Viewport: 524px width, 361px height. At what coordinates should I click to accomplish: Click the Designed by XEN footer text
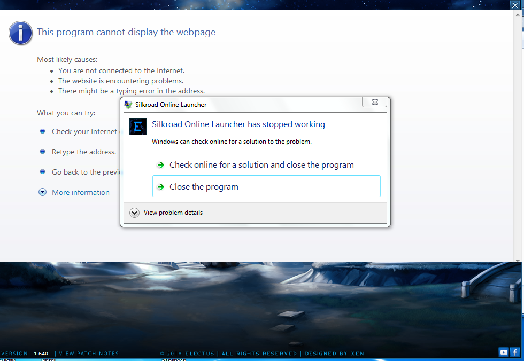tap(334, 353)
